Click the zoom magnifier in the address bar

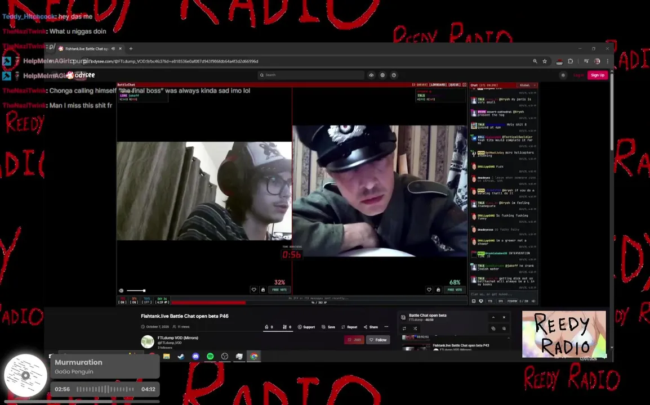coord(535,61)
